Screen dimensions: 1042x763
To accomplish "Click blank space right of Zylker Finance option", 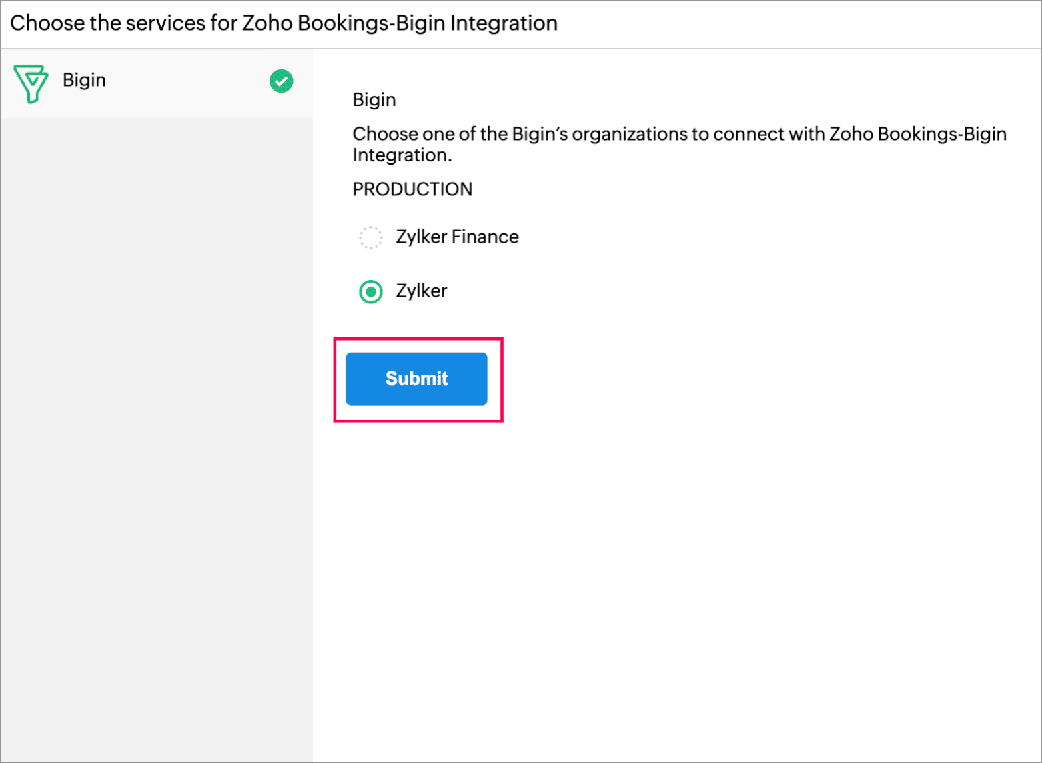I will coord(734,237).
